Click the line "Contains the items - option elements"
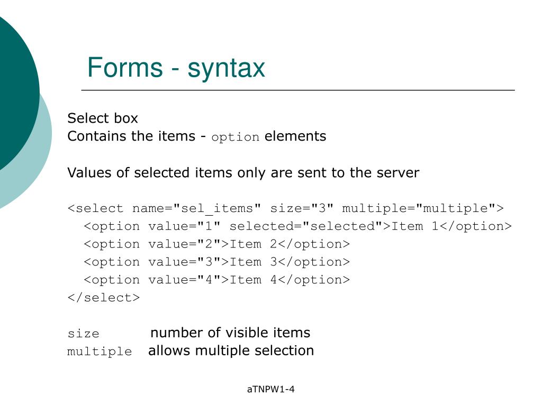Image resolution: width=542 pixels, height=406 pixels. tap(197, 136)
